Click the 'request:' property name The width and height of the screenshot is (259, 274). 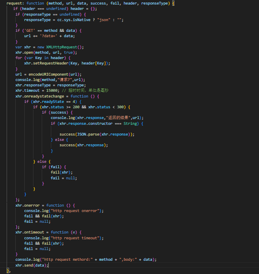pyautogui.click(x=15, y=3)
